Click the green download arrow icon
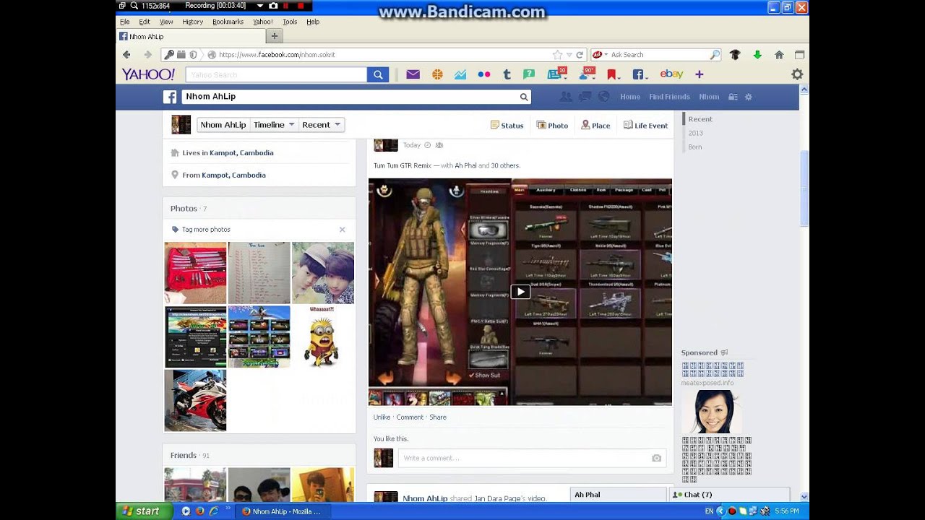 pos(757,55)
